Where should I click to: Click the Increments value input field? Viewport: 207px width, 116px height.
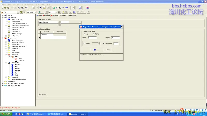[x=116, y=44]
